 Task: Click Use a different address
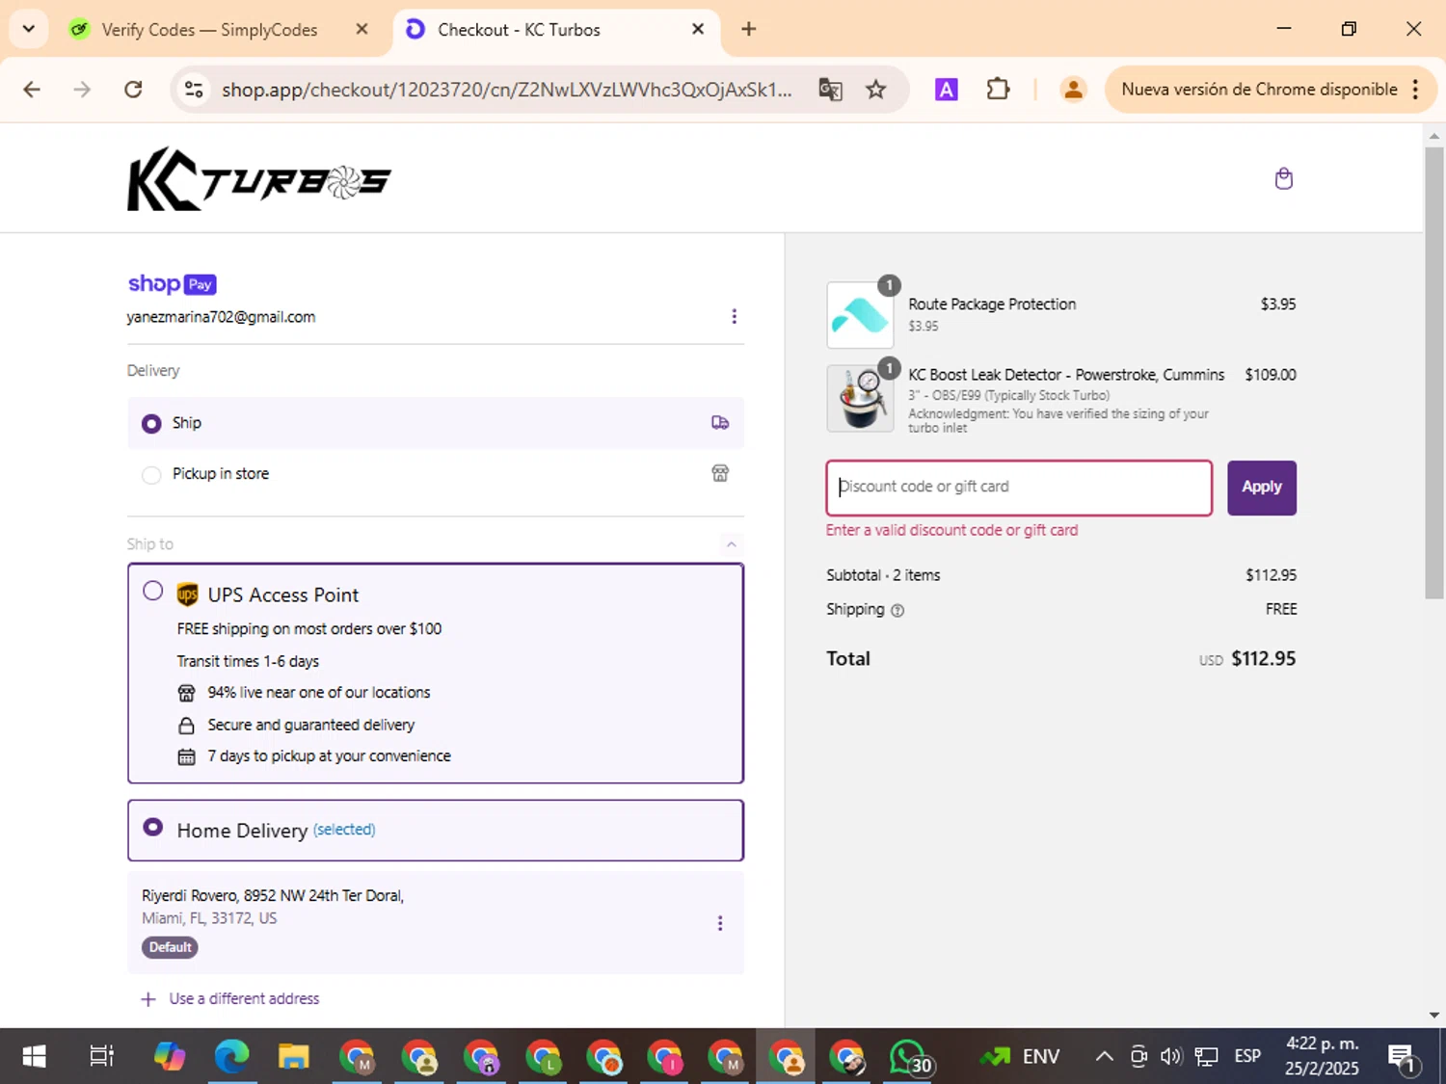click(x=244, y=998)
